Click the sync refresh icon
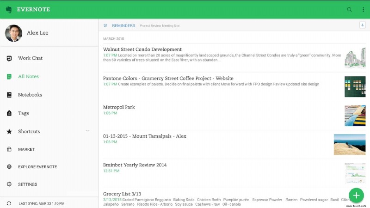 coord(9,203)
